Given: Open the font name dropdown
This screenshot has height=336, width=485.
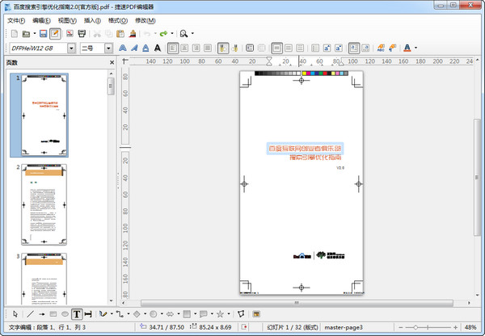Looking at the screenshot, I should coord(72,48).
